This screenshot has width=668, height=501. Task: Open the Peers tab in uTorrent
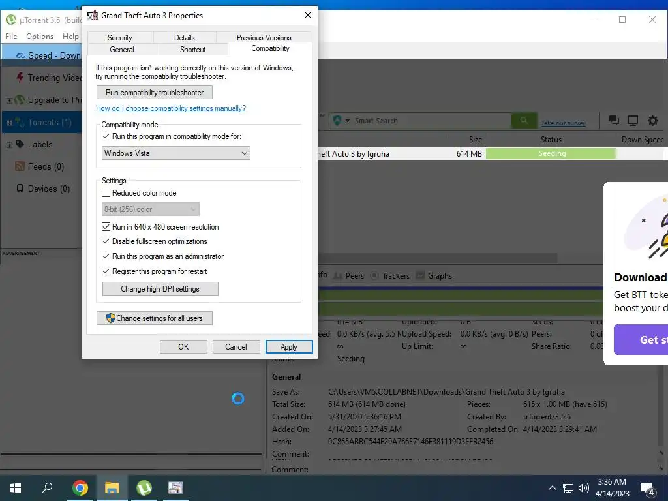pos(349,276)
